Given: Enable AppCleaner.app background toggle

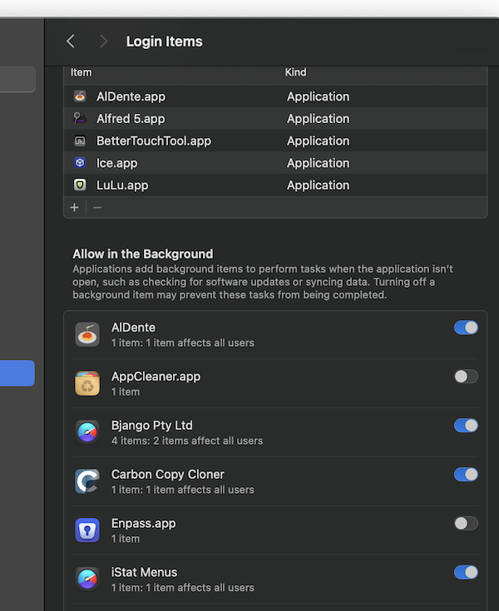Looking at the screenshot, I should 466,377.
